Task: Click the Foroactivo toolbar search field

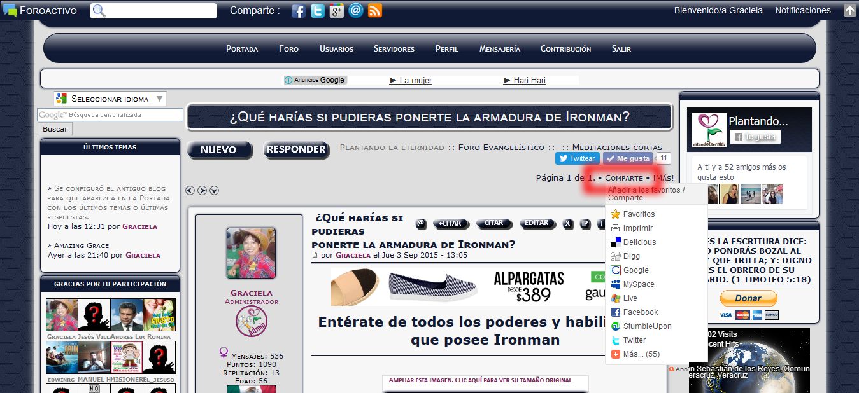Action: (153, 11)
